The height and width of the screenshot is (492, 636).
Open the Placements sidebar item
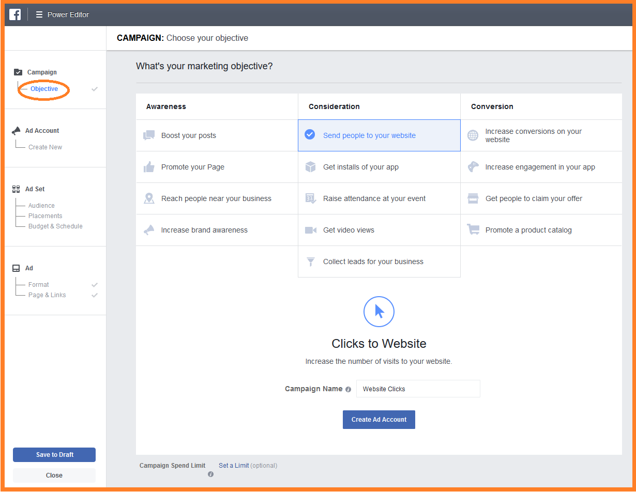(x=45, y=216)
